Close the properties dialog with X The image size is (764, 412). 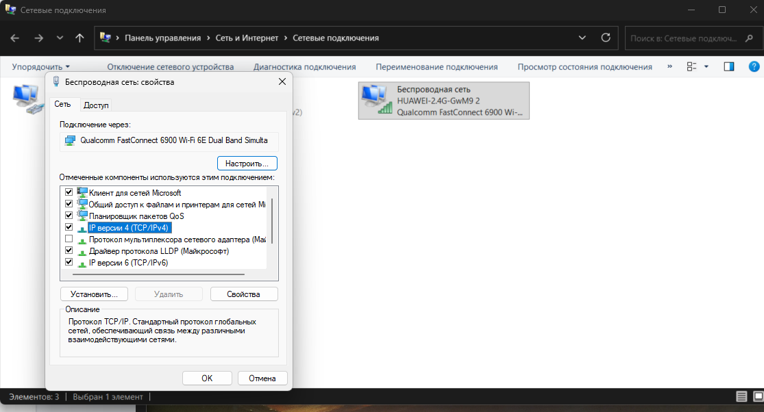[x=282, y=81]
